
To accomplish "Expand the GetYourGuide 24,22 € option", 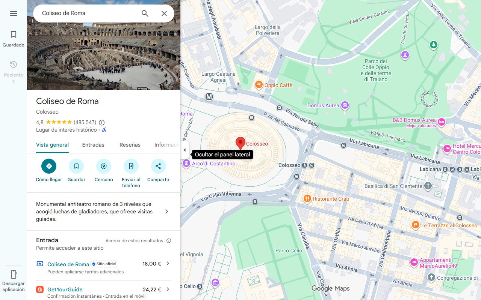I will coord(168,289).
